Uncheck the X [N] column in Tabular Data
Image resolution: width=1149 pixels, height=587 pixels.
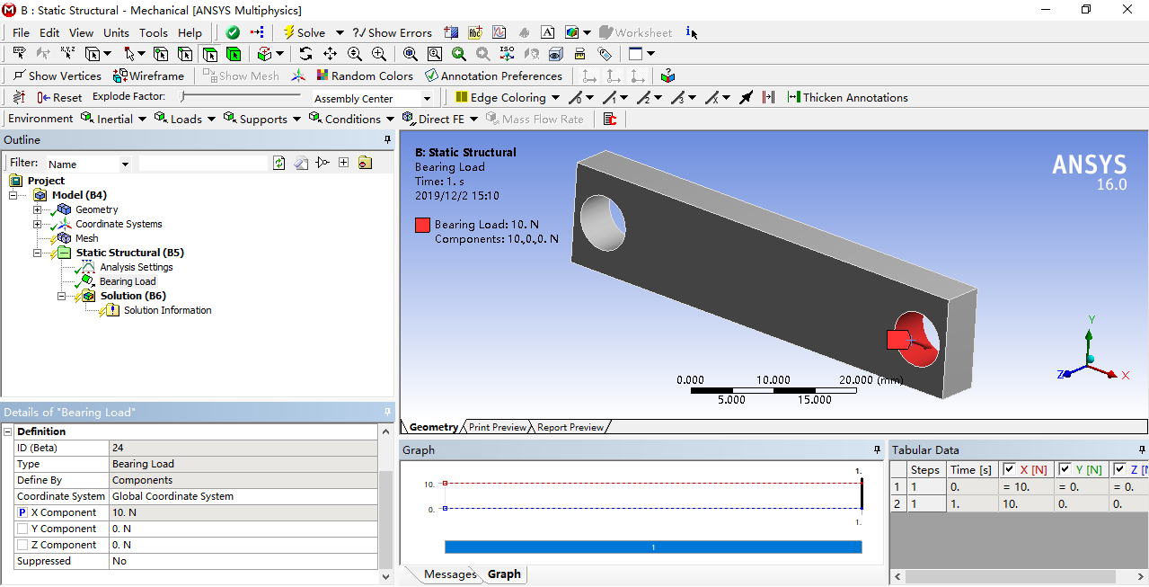(x=1009, y=469)
